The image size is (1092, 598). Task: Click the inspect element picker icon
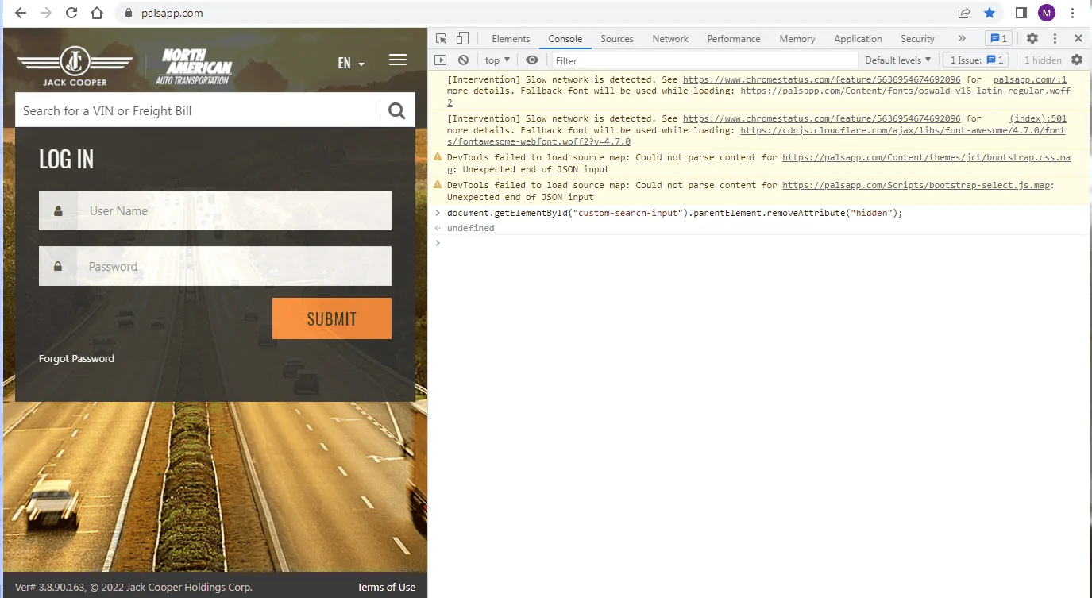[x=442, y=39]
